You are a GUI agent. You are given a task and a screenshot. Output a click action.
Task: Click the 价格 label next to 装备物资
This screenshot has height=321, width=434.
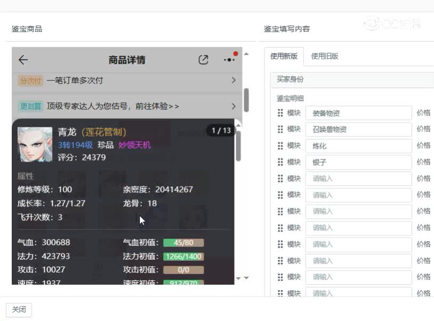point(424,113)
